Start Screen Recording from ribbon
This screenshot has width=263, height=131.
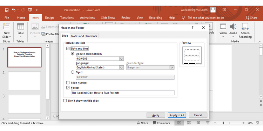click(x=245, y=27)
